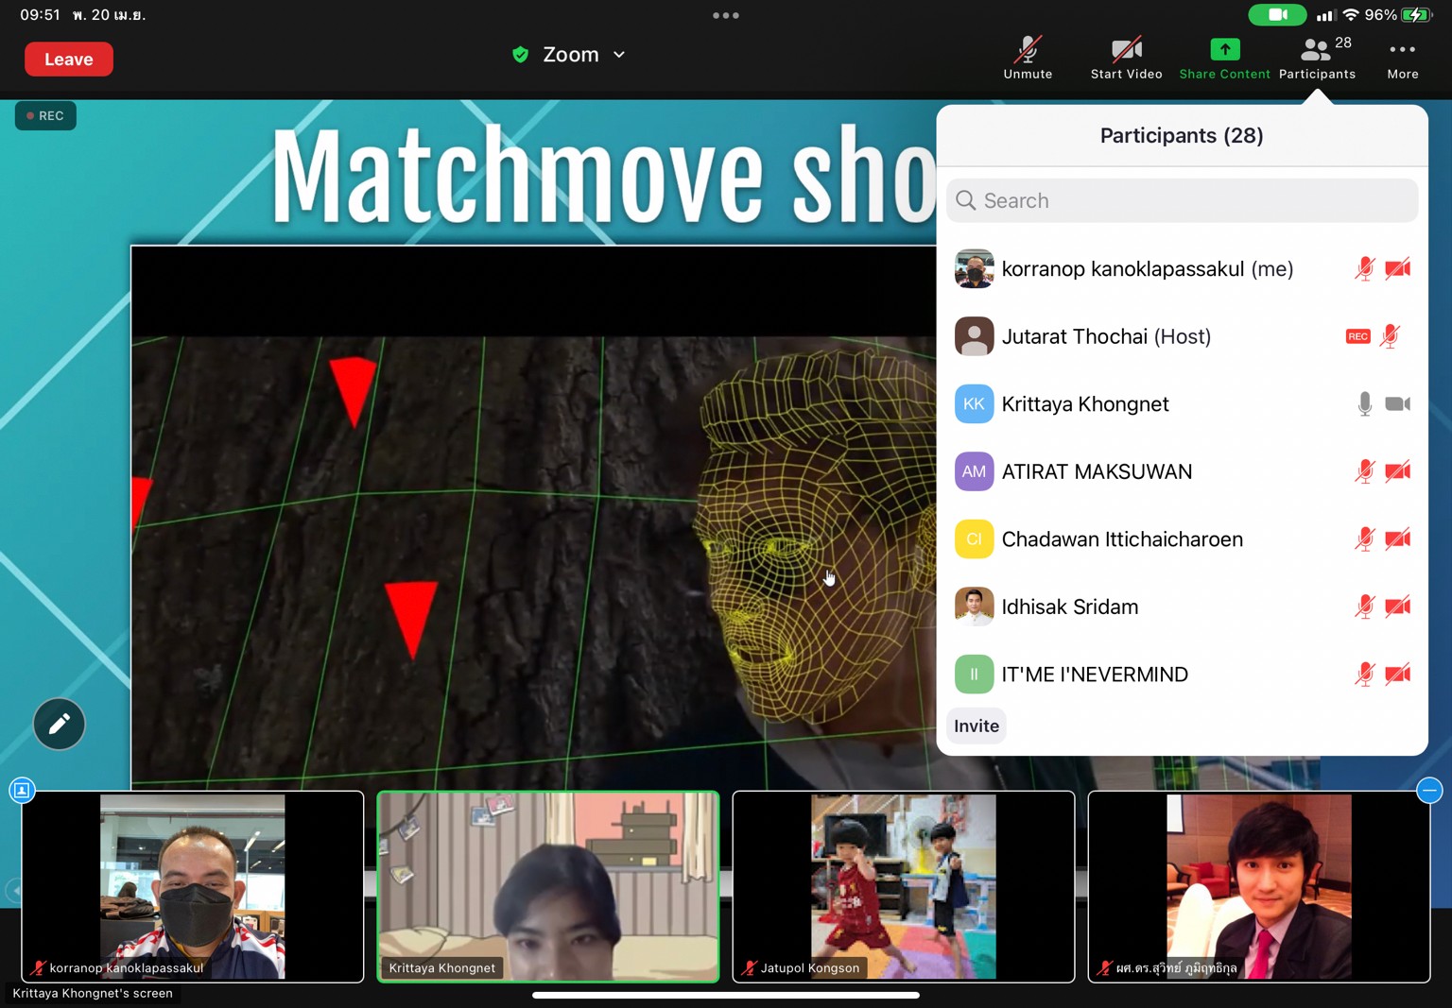Collapse the video strip with minus button
Viewport: 1452px width, 1008px height.
1429,790
